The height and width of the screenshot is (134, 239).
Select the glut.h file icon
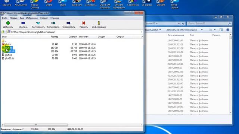pyautogui.click(x=3, y=44)
